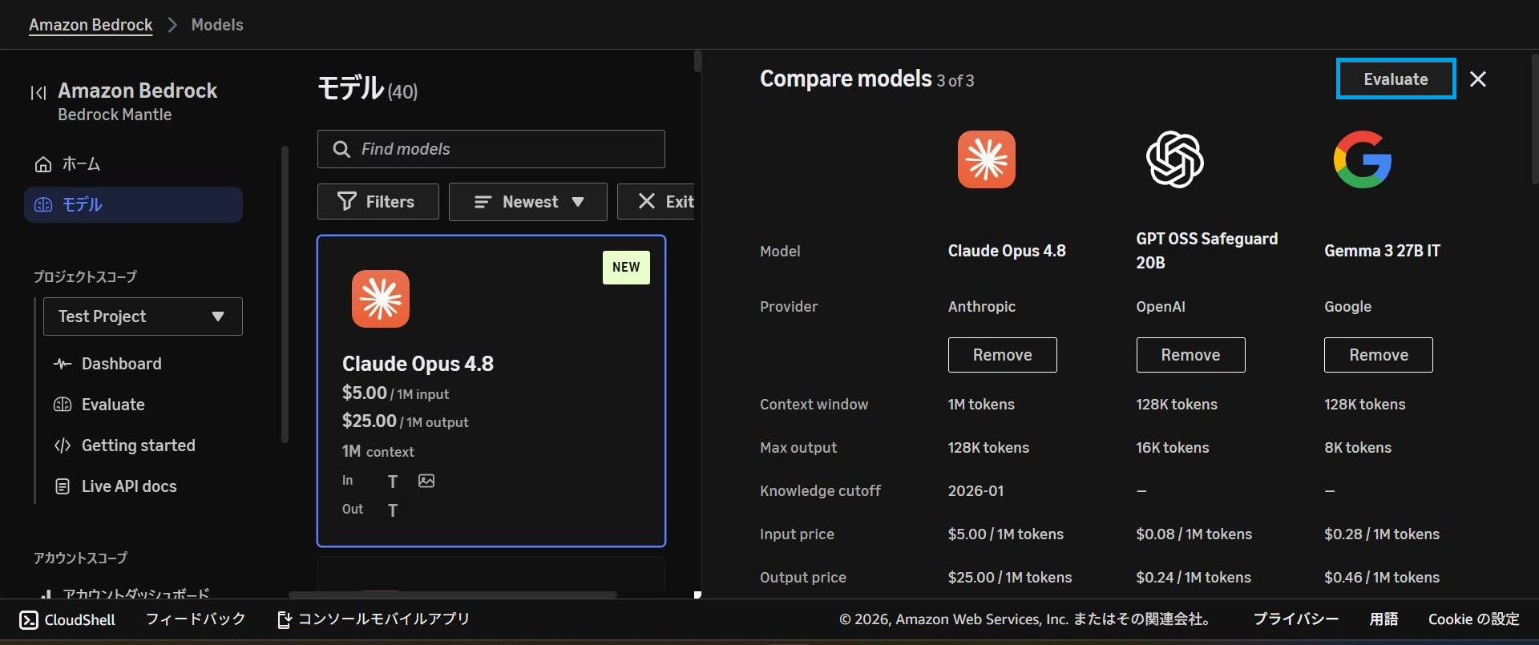Click the Knowledge cutoff row label
This screenshot has height=645, width=1539.
pyautogui.click(x=820, y=491)
